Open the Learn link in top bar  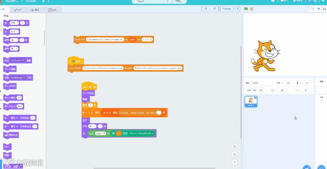coord(298,1)
